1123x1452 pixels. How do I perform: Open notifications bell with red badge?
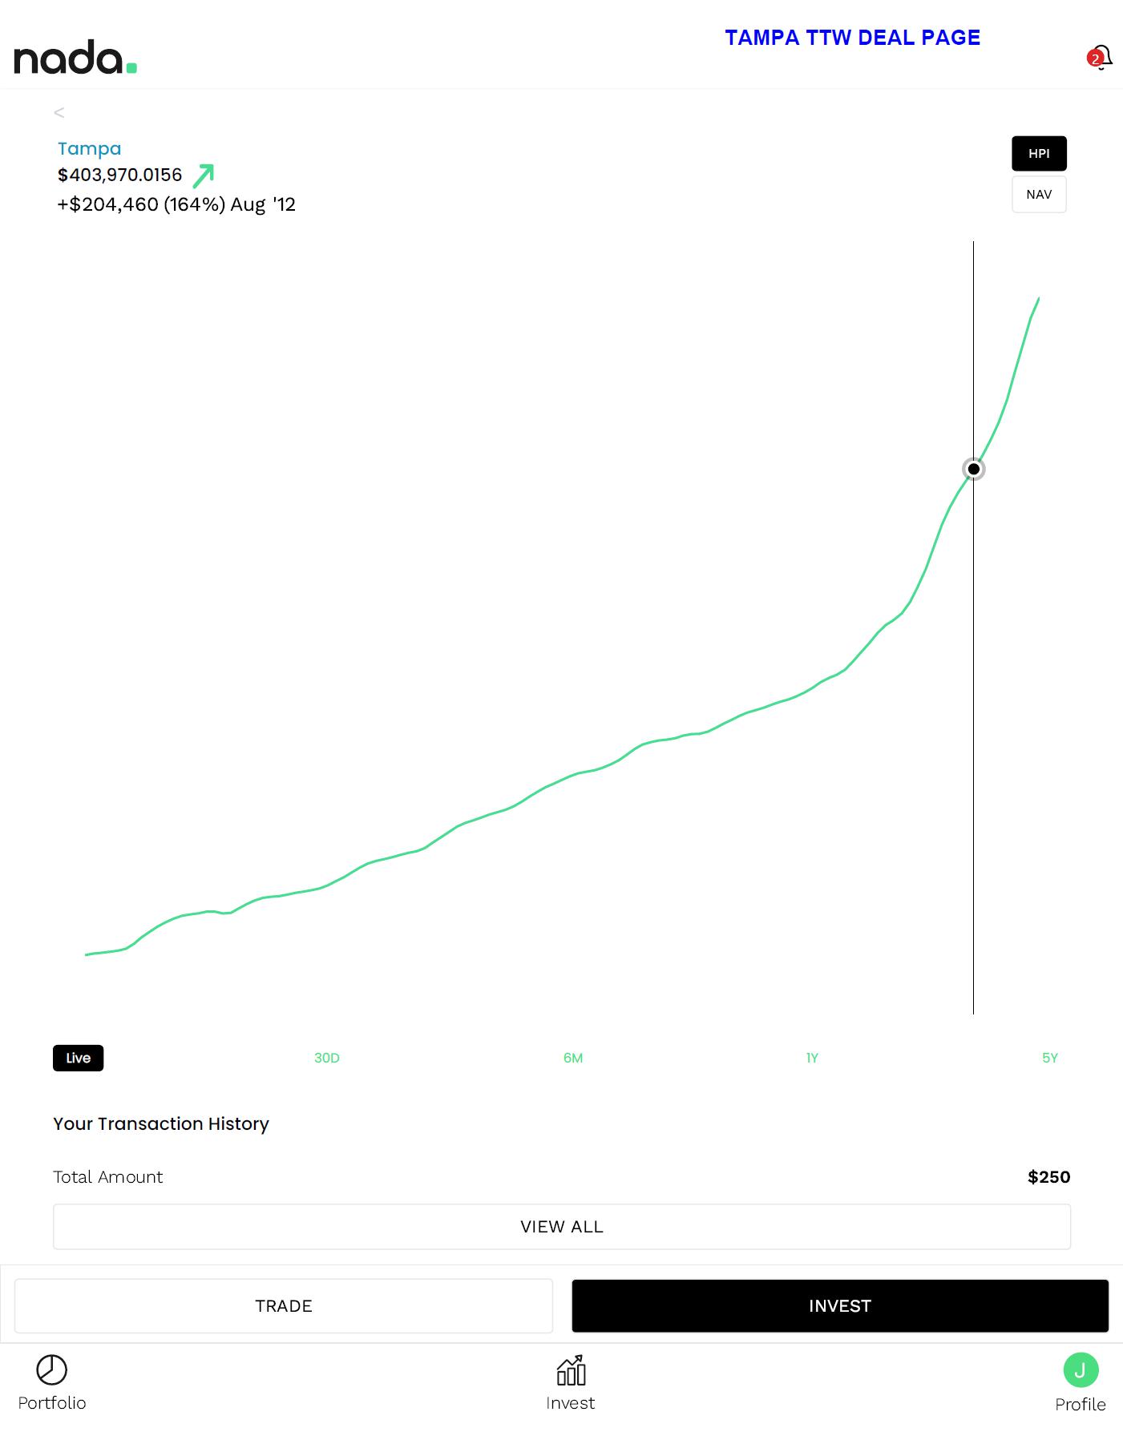(x=1100, y=58)
